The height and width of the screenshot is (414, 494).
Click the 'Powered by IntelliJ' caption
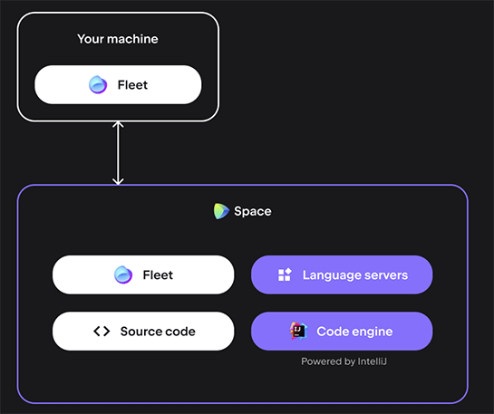344,361
